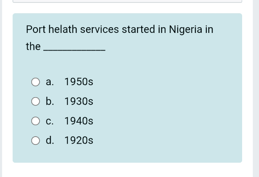Choose the 1920s answer text
Viewport: 259px width, 177px height.
(79, 140)
